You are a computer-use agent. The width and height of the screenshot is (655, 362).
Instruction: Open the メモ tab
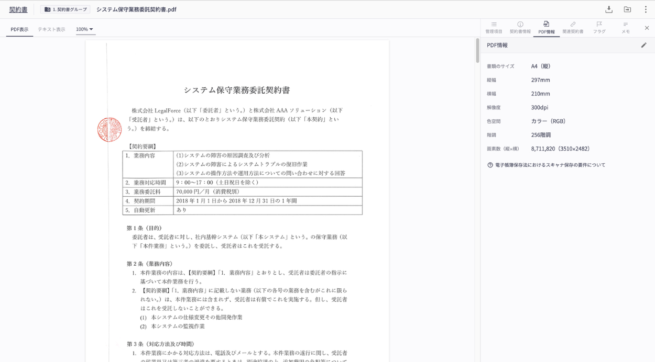tap(625, 28)
